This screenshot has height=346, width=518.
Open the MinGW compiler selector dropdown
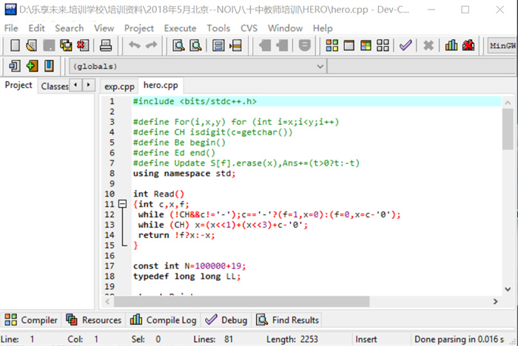(x=502, y=46)
